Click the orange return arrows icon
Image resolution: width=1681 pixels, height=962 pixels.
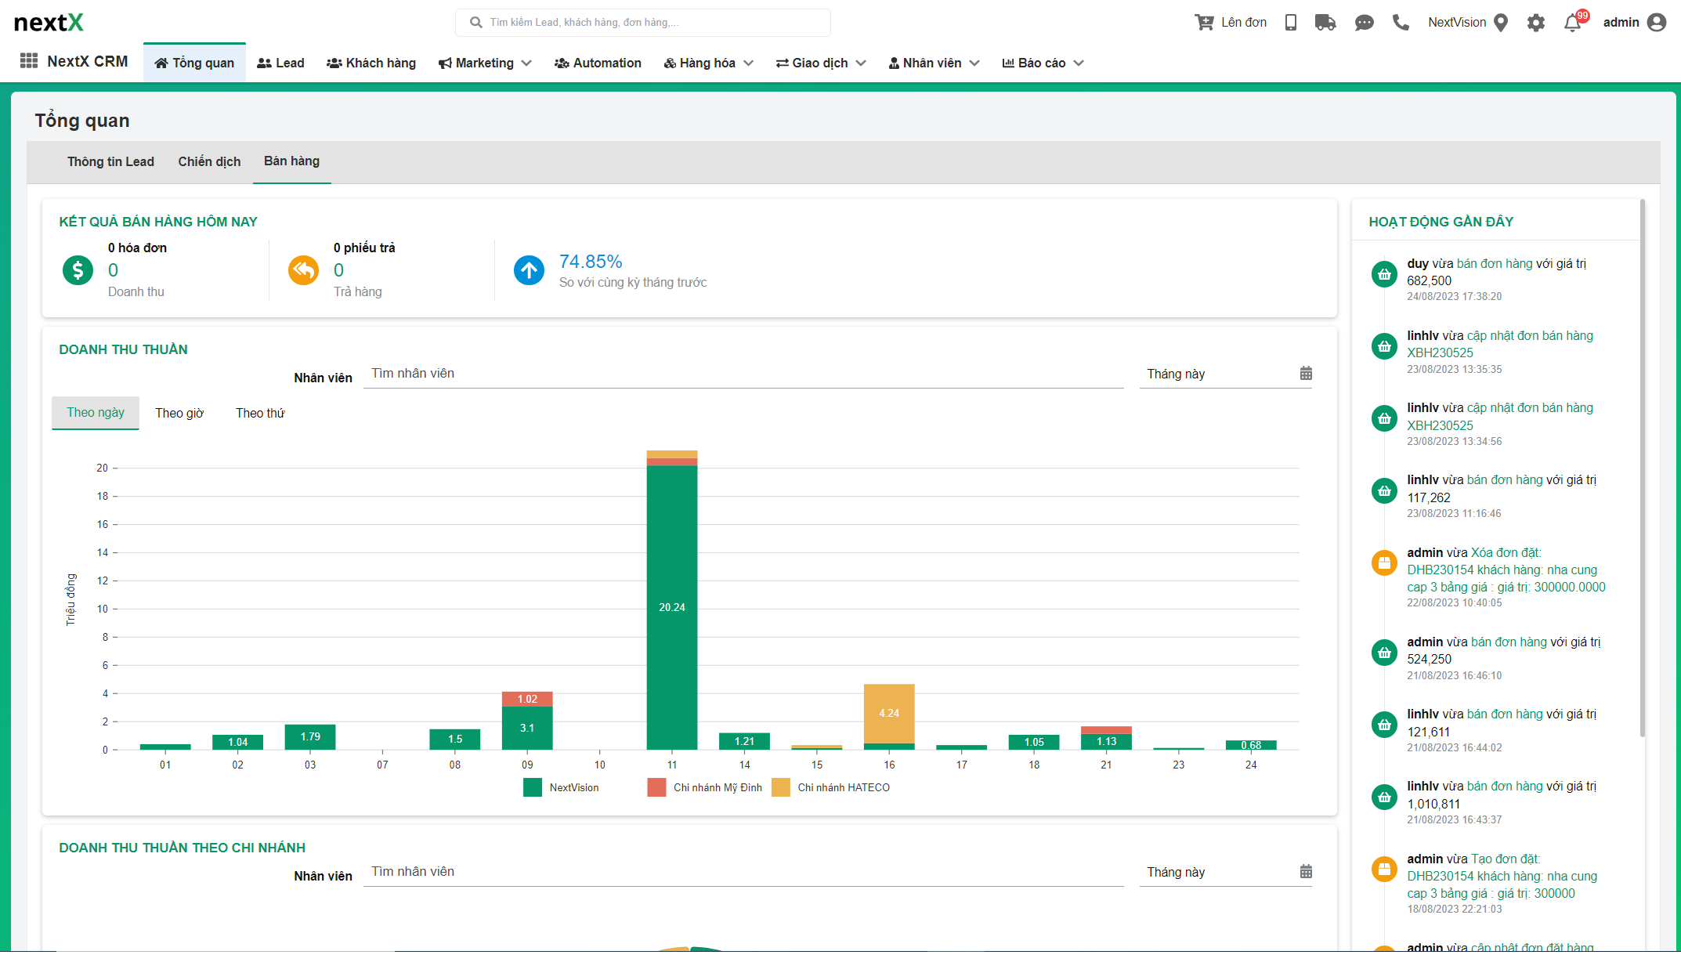click(x=303, y=270)
